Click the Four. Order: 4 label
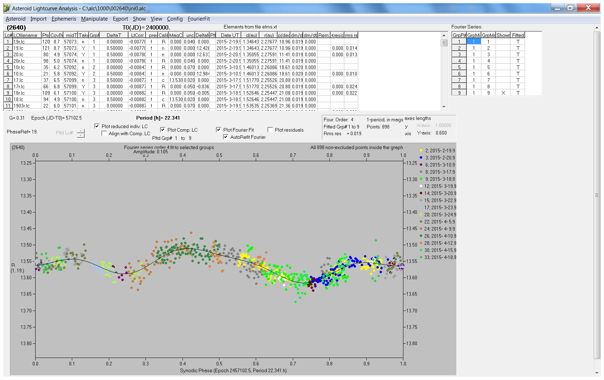 [338, 120]
